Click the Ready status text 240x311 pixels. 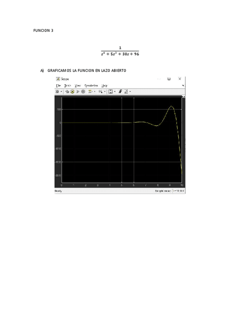(x=58, y=191)
